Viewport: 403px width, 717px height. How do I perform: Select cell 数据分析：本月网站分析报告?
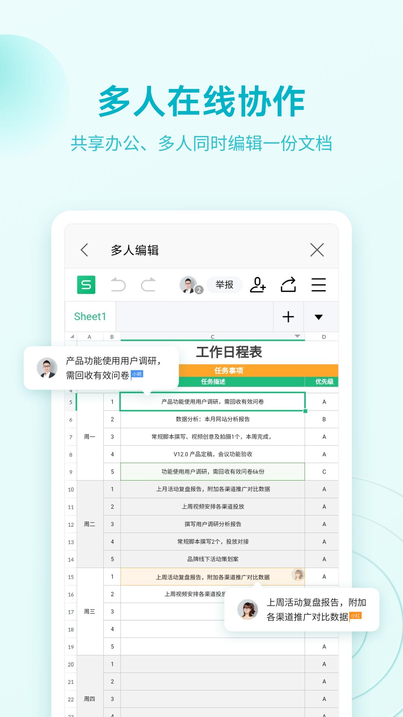click(213, 419)
